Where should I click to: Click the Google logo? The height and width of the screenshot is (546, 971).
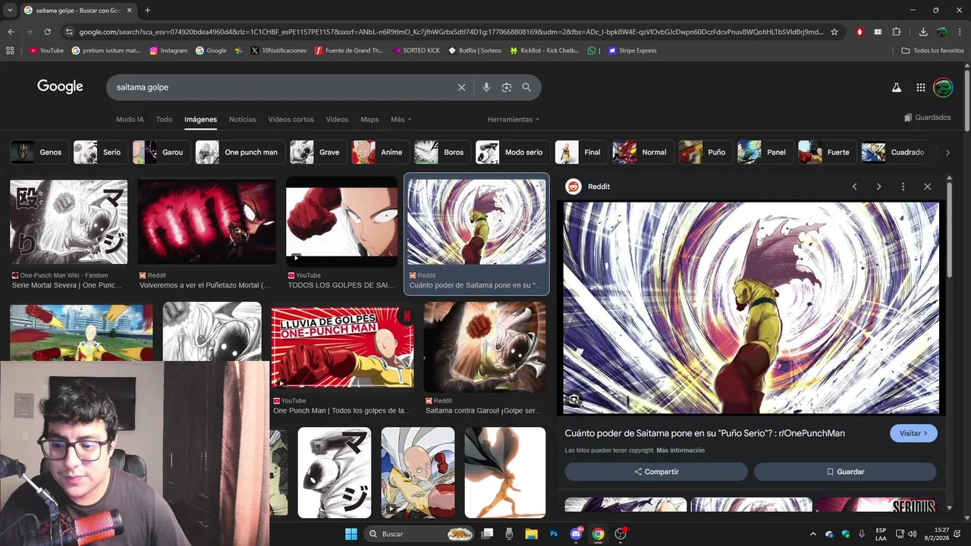(60, 86)
